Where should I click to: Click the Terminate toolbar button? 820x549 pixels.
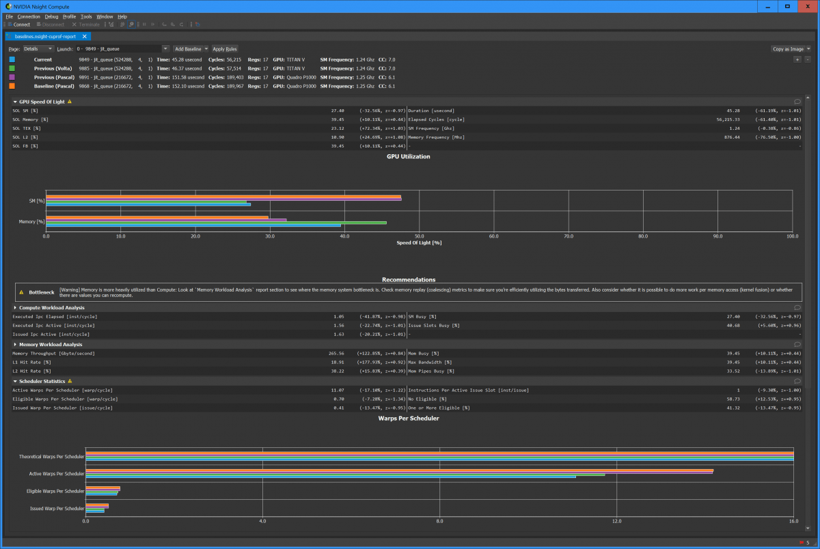(x=85, y=25)
